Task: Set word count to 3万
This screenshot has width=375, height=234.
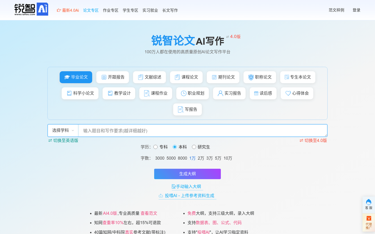Action: tap(209, 158)
